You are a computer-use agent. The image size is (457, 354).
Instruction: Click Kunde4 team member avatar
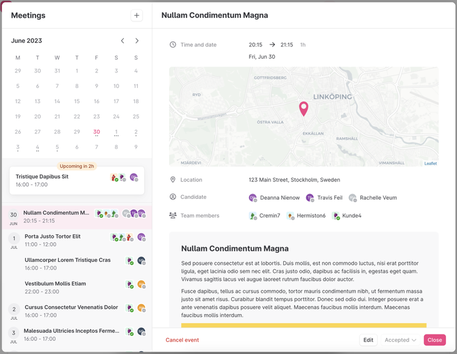pyautogui.click(x=335, y=216)
